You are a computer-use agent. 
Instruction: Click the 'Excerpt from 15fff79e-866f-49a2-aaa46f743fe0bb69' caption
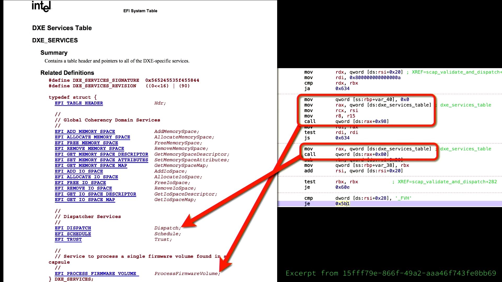tap(391, 273)
